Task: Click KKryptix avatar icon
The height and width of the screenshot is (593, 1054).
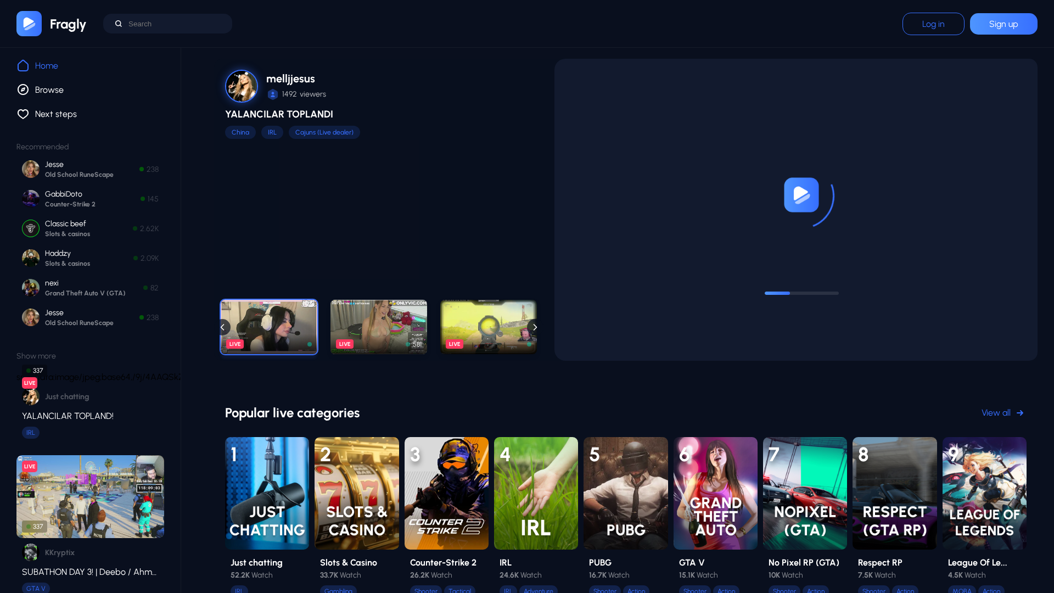Action: tap(31, 552)
